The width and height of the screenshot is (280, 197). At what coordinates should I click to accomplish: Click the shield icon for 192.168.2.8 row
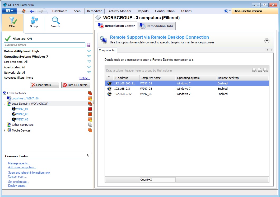click(x=109, y=89)
